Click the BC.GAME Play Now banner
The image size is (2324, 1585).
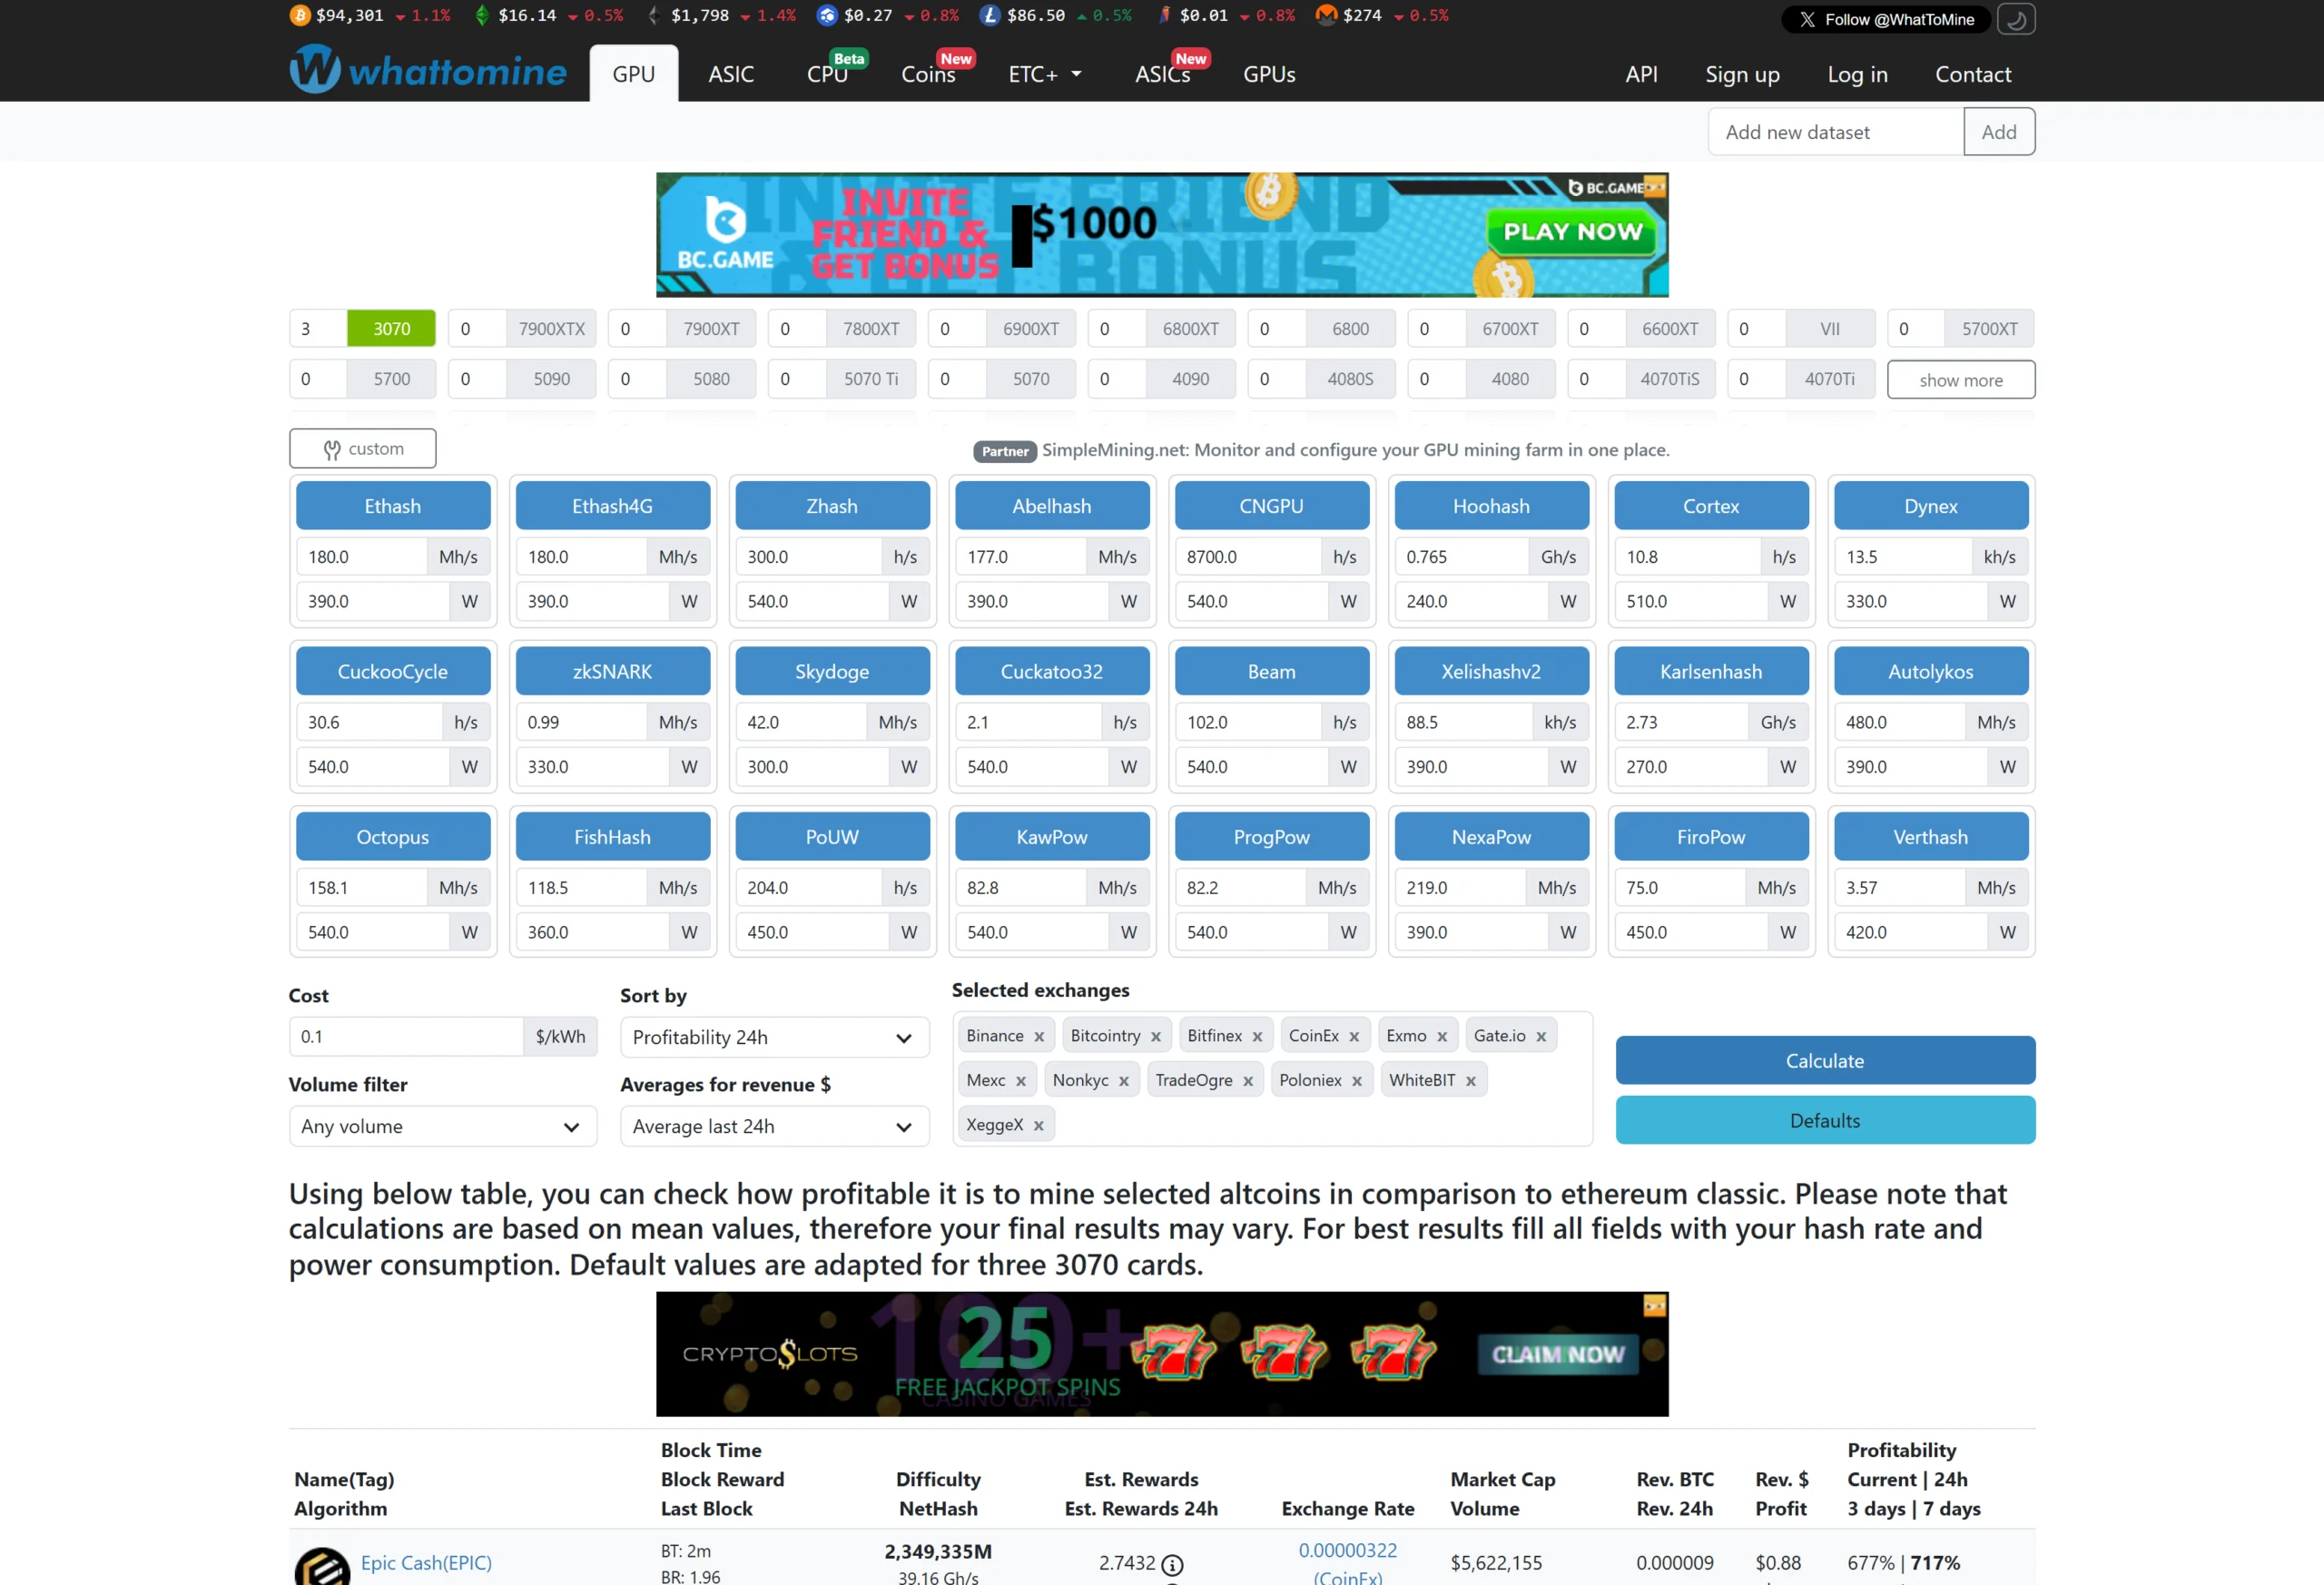(x=1162, y=234)
